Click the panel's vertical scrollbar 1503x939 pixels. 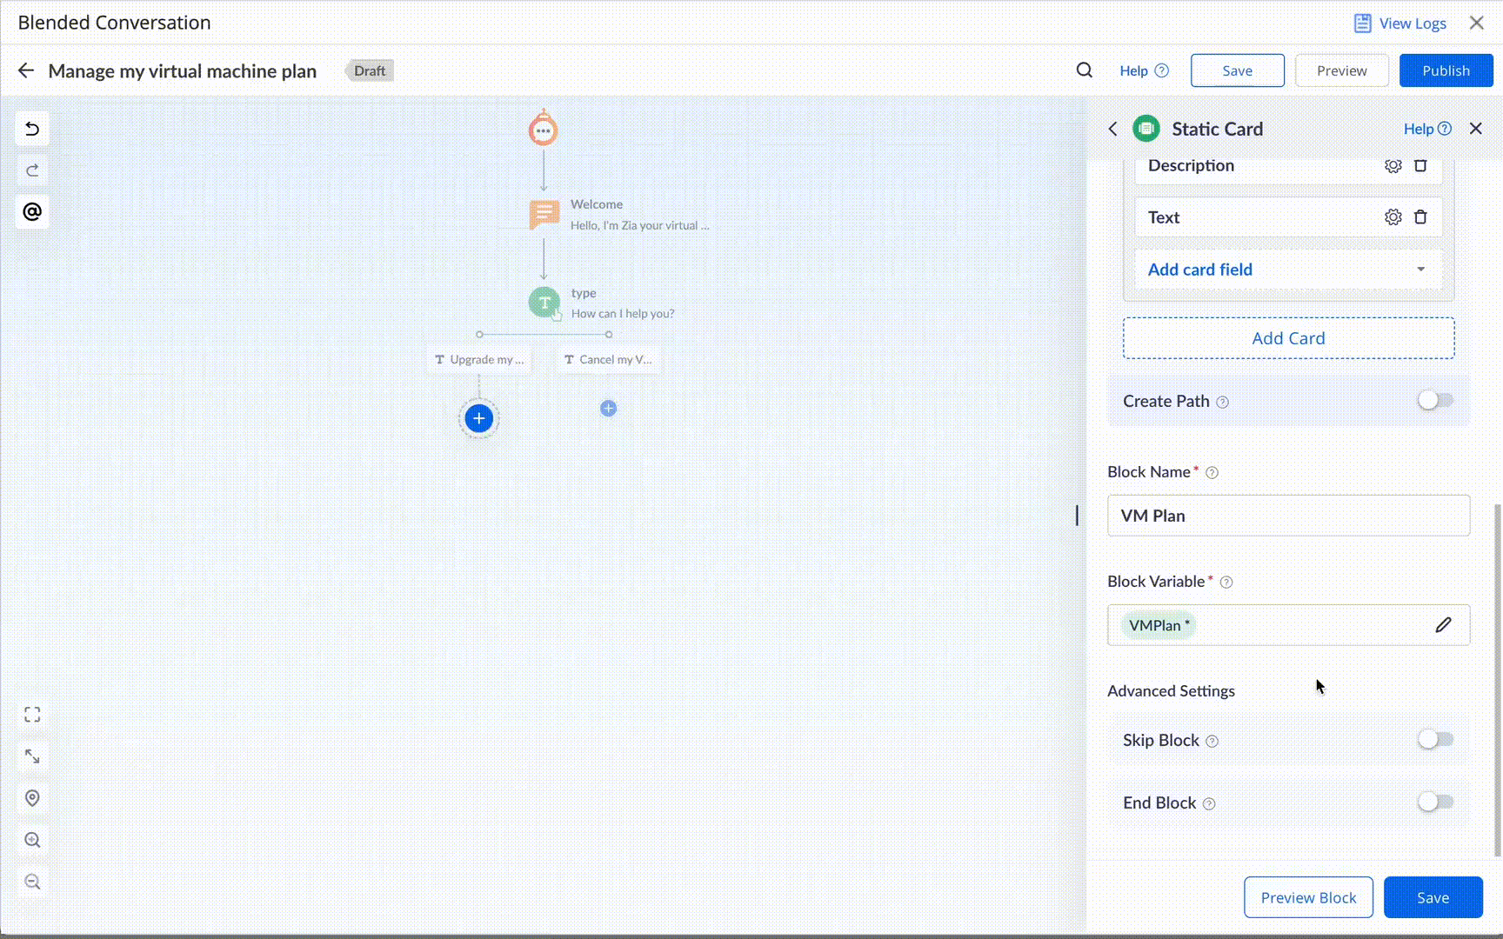click(1497, 680)
